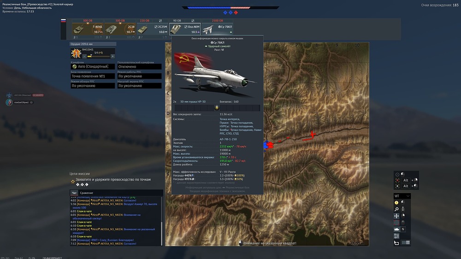This screenshot has width=461, height=259.
Task: Select the 2С25М vehicle slot
Action: (152, 29)
